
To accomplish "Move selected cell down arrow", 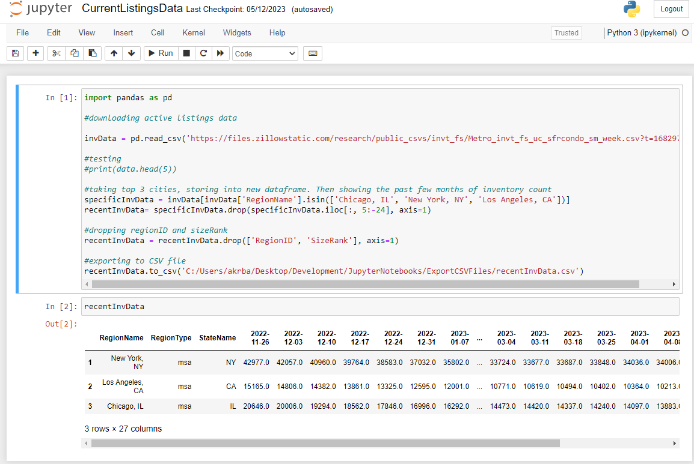I will (131, 53).
